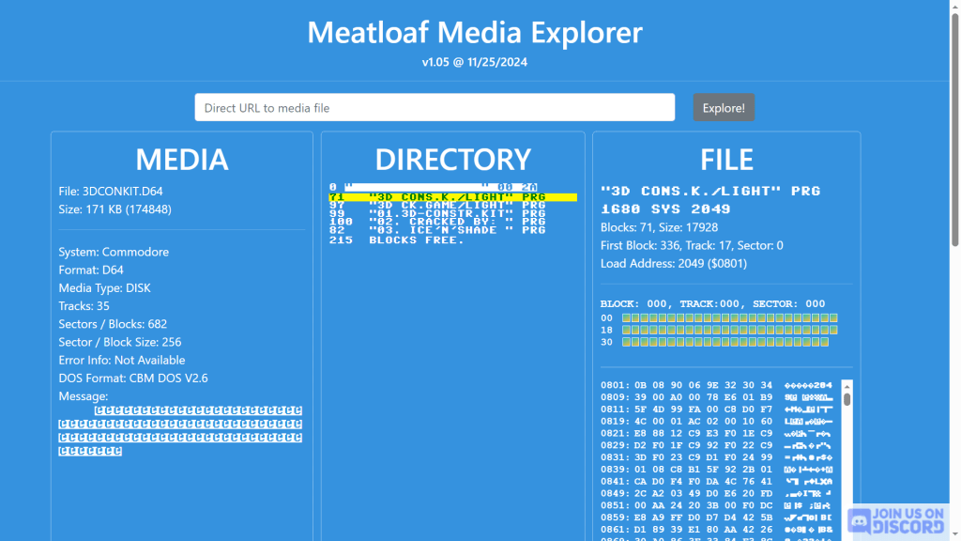
Task: Select the "3D CONS.K./LIGHT" directory entry
Action: click(x=437, y=197)
